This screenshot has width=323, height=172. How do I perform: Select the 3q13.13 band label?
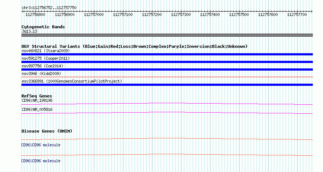[x=29, y=31]
